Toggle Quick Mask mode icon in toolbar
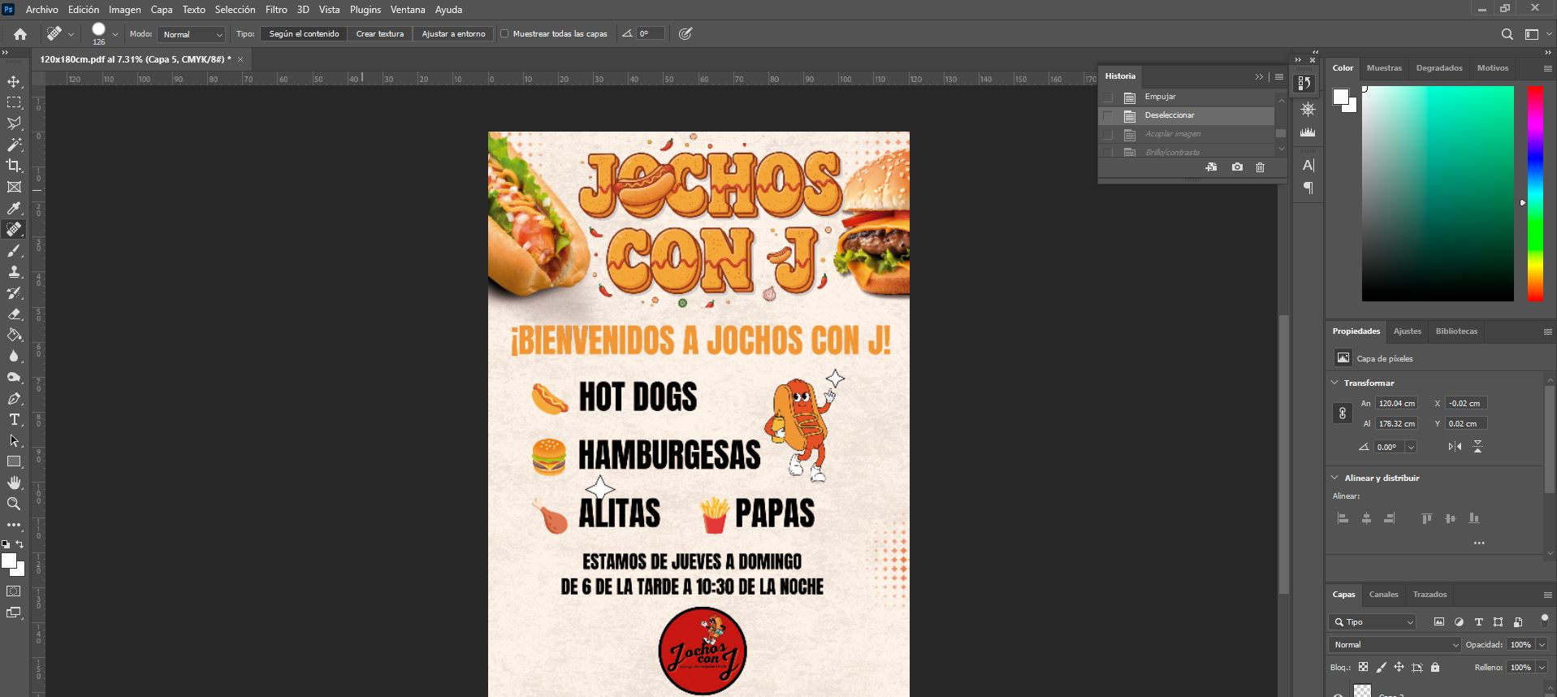 [x=14, y=591]
